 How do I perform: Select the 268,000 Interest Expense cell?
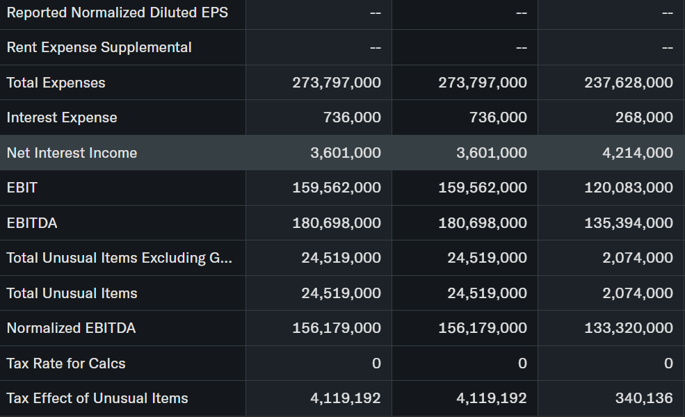644,117
